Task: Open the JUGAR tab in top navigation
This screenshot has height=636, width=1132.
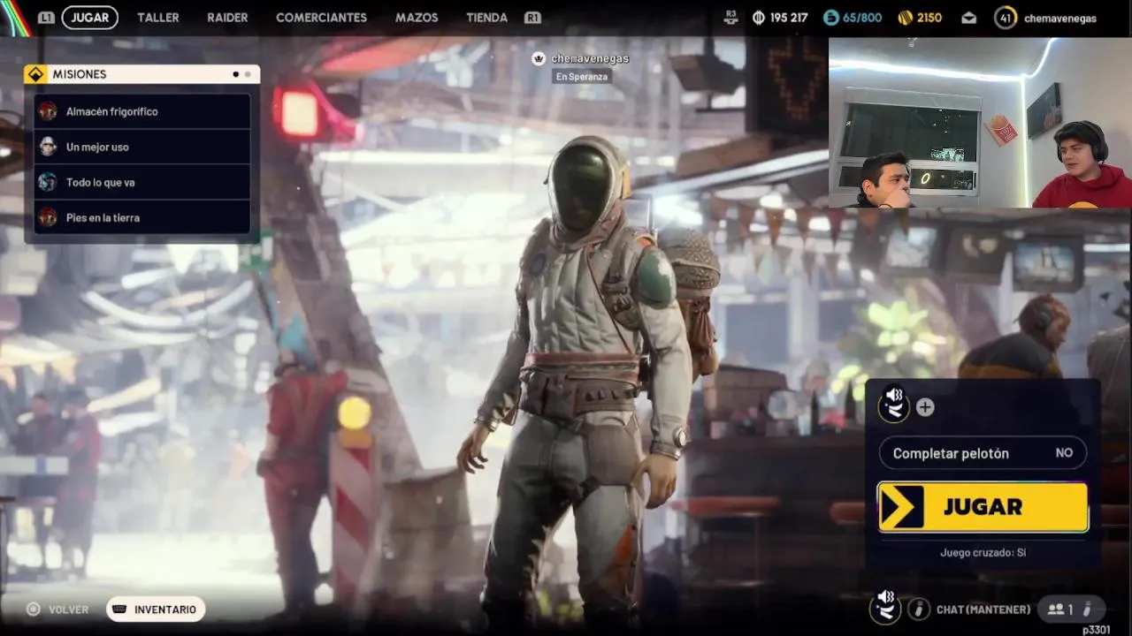Action: pos(89,18)
